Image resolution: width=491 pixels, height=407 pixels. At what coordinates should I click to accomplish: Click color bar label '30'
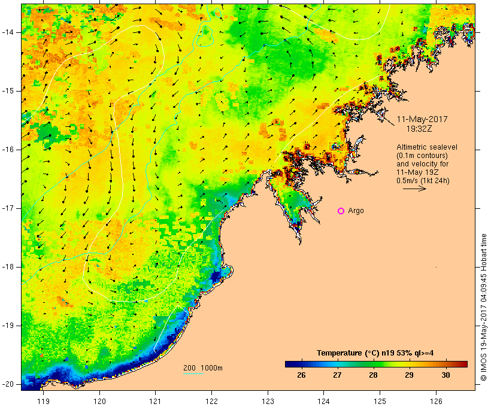click(x=445, y=375)
